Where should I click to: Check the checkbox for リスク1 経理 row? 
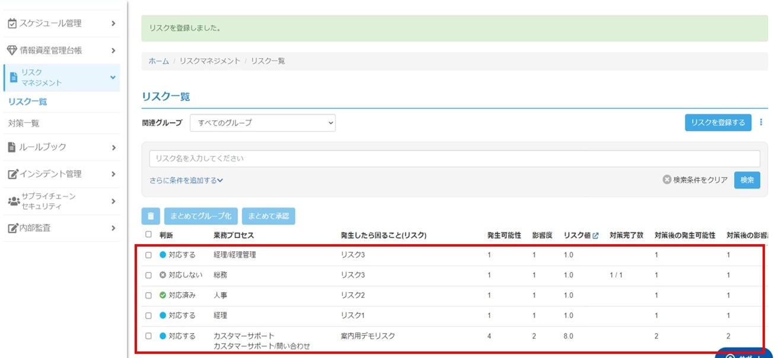point(148,316)
